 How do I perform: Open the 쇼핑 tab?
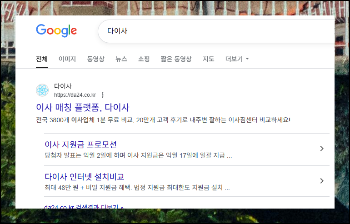[144, 59]
